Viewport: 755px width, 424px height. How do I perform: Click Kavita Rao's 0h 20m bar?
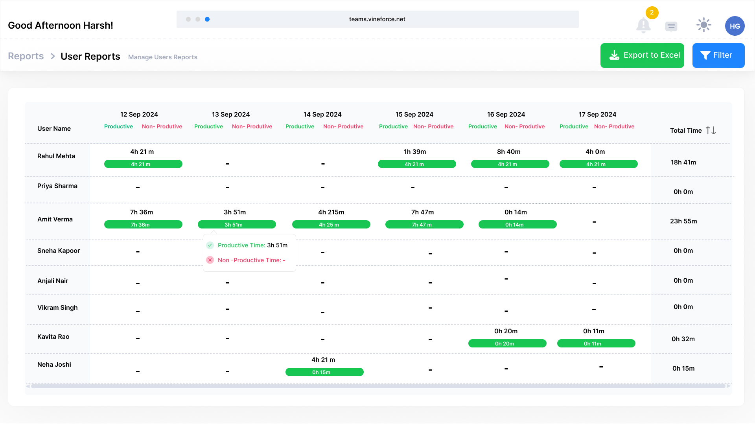click(507, 344)
